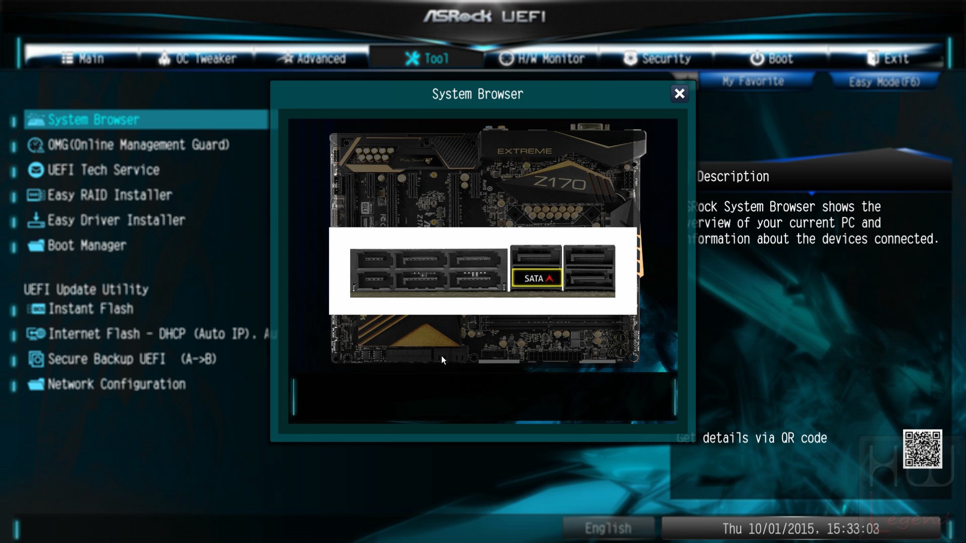This screenshot has width=966, height=543.
Task: Open Boot Manager
Action: 87,246
